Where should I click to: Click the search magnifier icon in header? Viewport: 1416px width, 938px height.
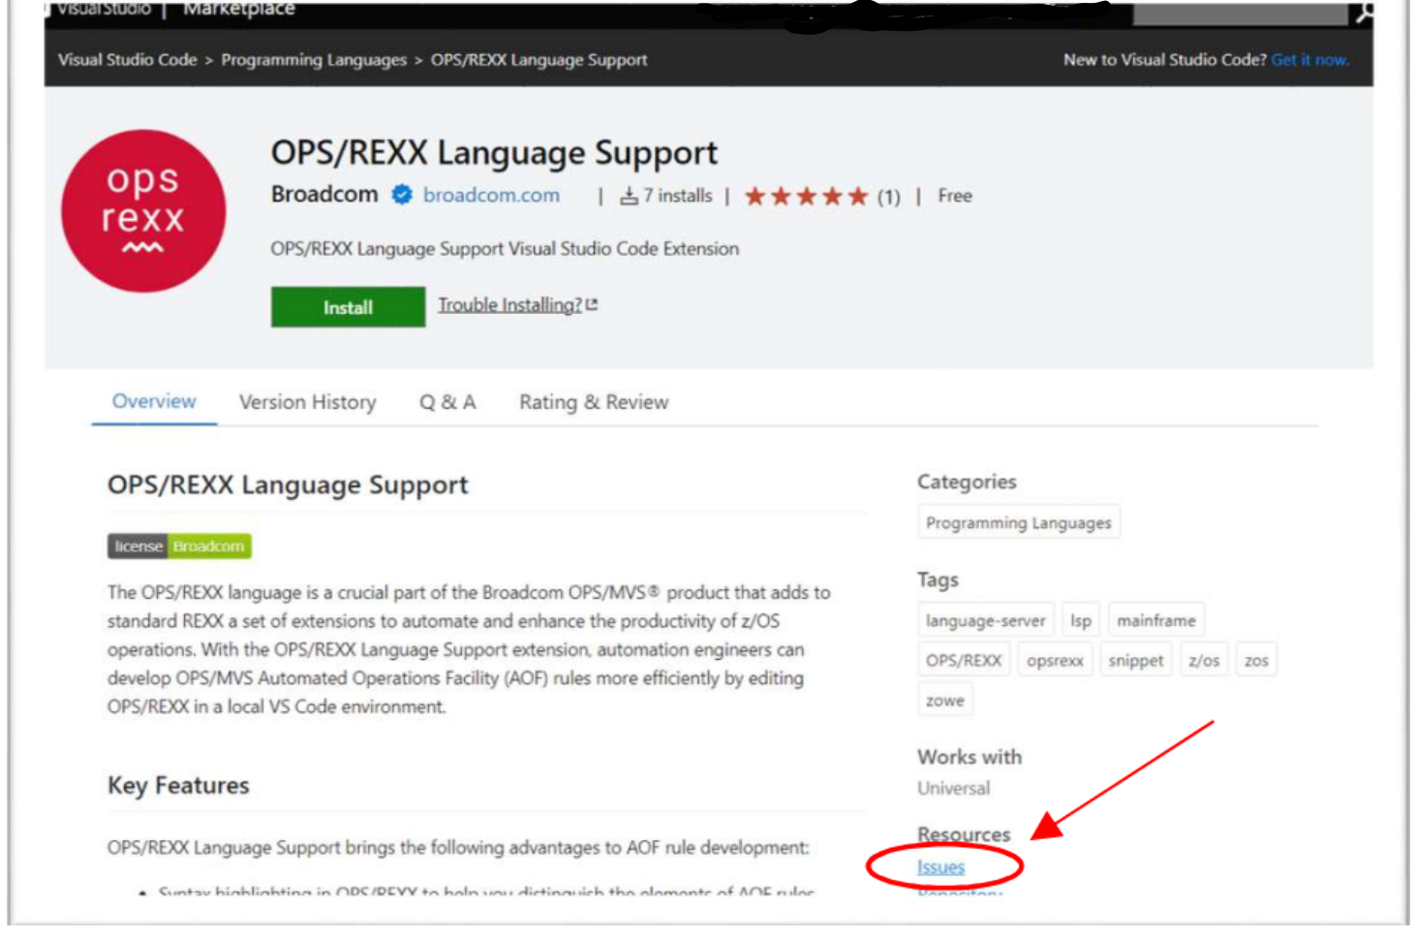tap(1364, 12)
